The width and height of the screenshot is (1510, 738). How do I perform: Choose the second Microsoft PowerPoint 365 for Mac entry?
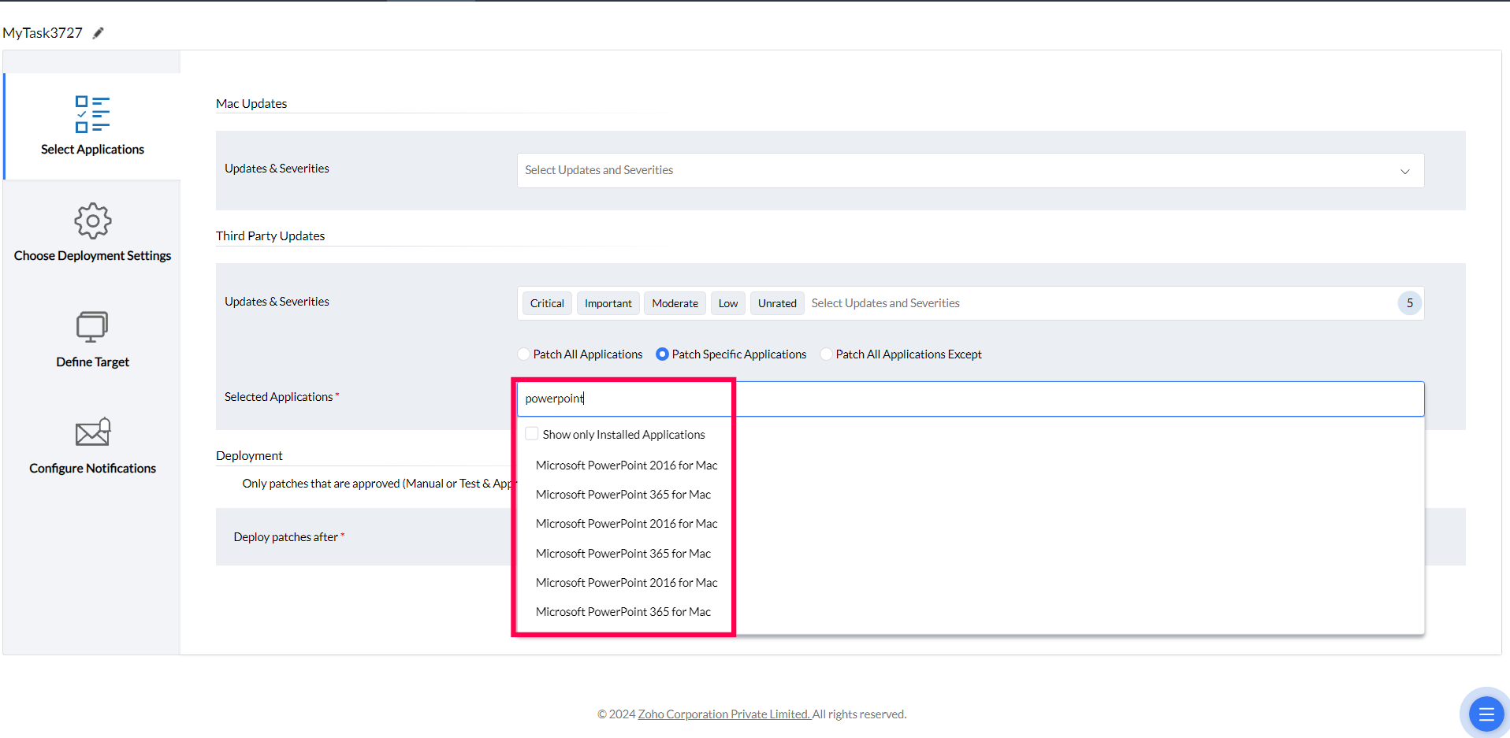623,554
